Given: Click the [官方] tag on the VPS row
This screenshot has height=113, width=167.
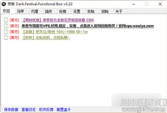Looking at the screenshot, I should click(14, 26).
